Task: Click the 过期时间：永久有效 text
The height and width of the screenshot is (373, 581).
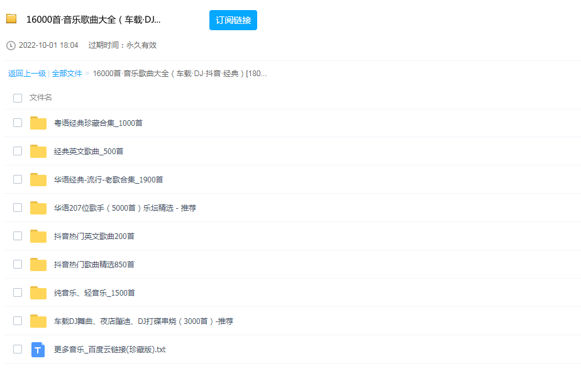Action: pyautogui.click(x=123, y=45)
